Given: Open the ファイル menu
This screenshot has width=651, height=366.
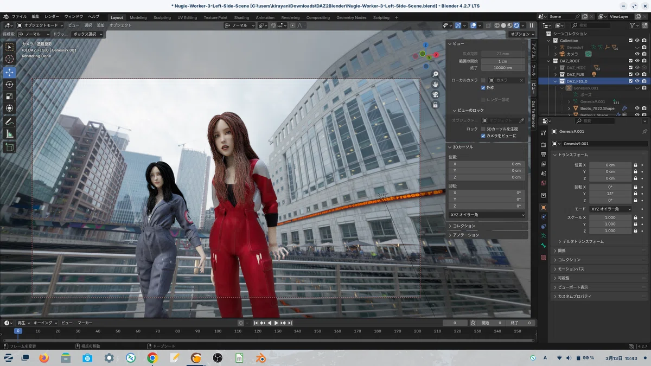Looking at the screenshot, I should [19, 17].
